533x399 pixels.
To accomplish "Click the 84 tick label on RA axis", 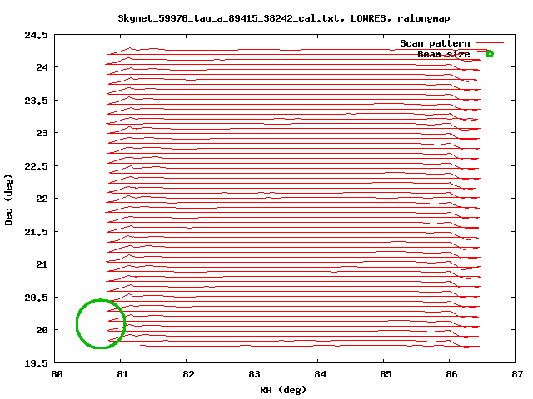I will pyautogui.click(x=320, y=374).
